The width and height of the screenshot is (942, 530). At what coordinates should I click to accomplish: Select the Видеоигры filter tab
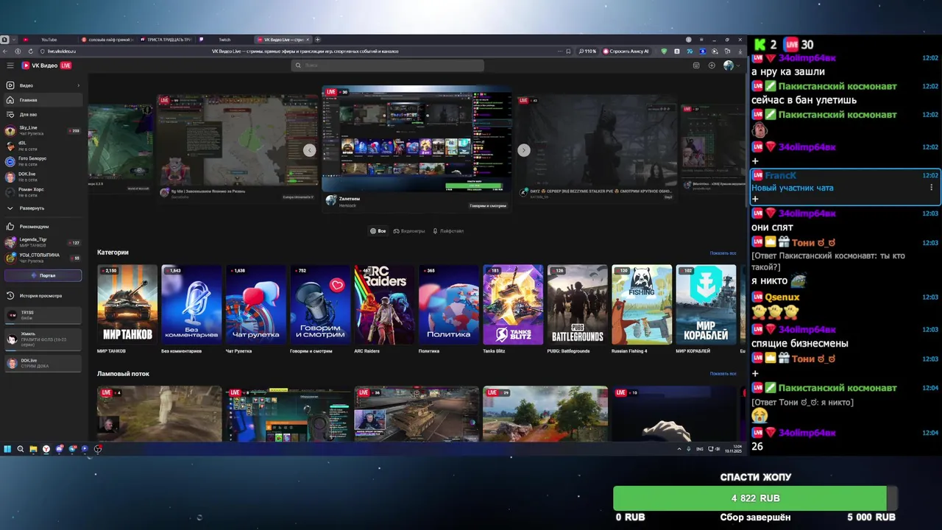(x=409, y=231)
